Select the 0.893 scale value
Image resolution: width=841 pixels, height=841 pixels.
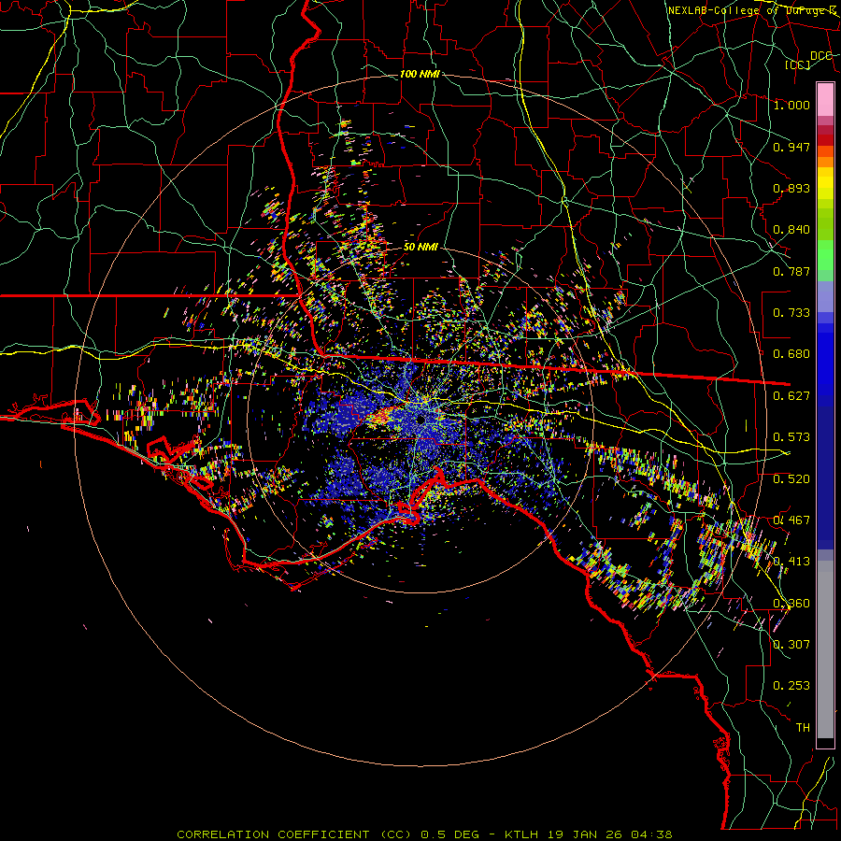pyautogui.click(x=791, y=188)
